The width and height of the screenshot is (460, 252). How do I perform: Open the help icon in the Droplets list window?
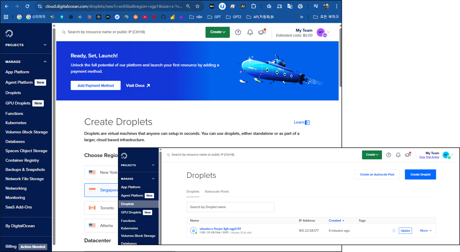pyautogui.click(x=389, y=155)
